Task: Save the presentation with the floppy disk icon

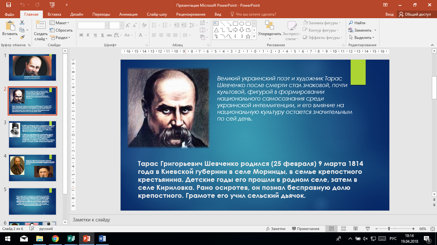Action: [9, 5]
